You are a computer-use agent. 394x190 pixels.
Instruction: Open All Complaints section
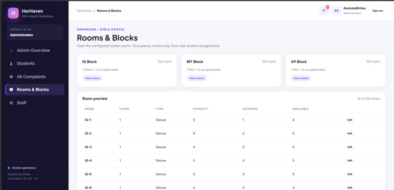(x=35, y=77)
